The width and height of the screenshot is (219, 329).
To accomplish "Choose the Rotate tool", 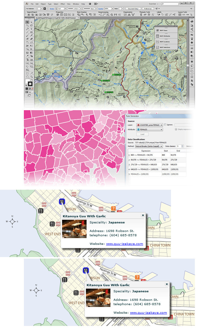I will pos(27,42).
